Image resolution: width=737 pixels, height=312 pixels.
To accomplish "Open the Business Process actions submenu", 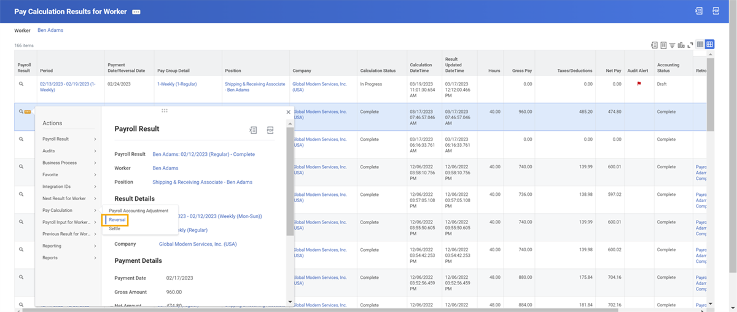I will 69,163.
